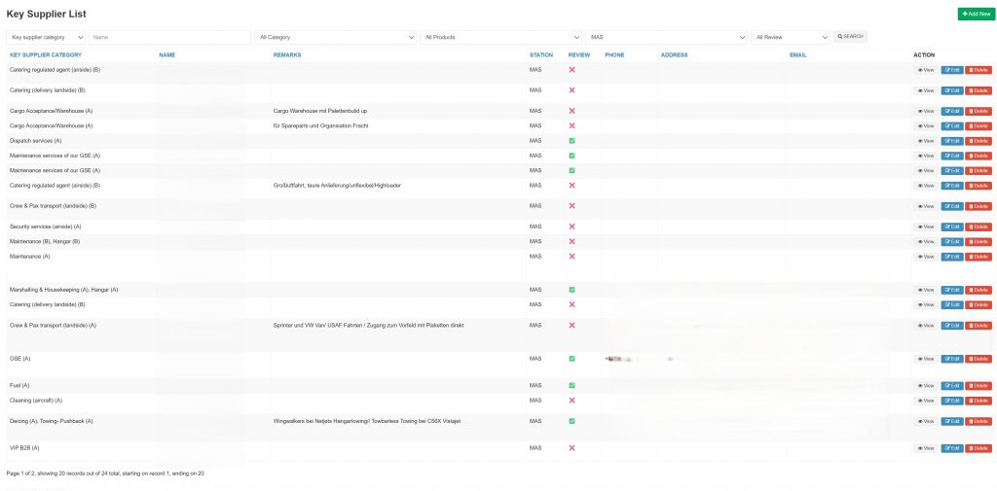The height and width of the screenshot is (491, 997).
Task: View the Security services (airside) (A) entry
Action: [x=925, y=227]
